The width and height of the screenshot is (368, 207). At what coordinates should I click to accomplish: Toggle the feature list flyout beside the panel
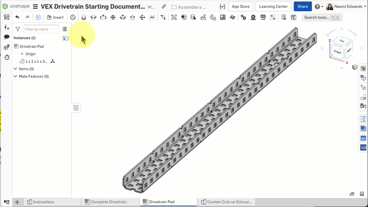coord(76,108)
